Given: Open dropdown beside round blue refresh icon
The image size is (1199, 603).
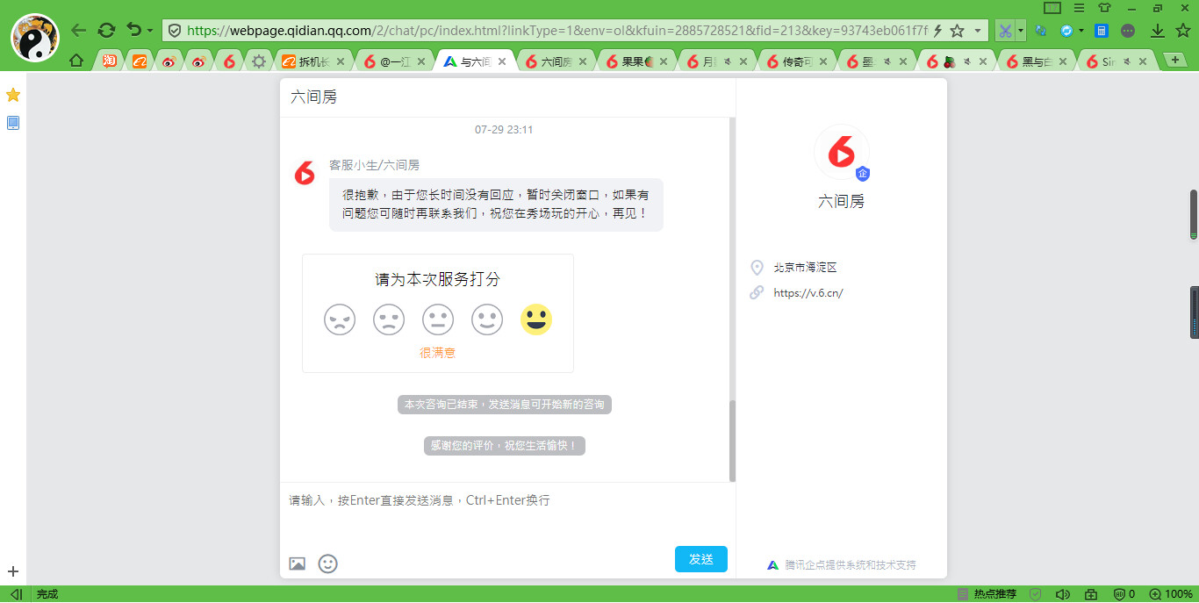Looking at the screenshot, I should pyautogui.click(x=1081, y=31).
